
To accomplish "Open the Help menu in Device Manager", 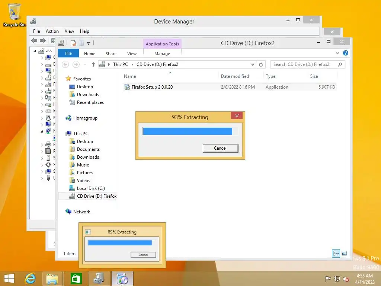I will tap(84, 31).
